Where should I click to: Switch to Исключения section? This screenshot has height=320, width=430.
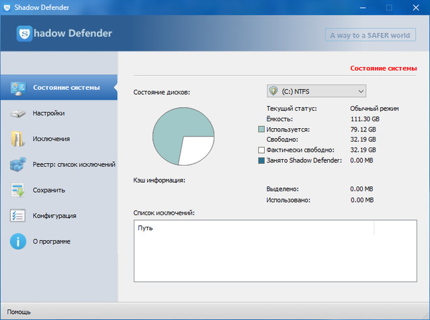[51, 139]
